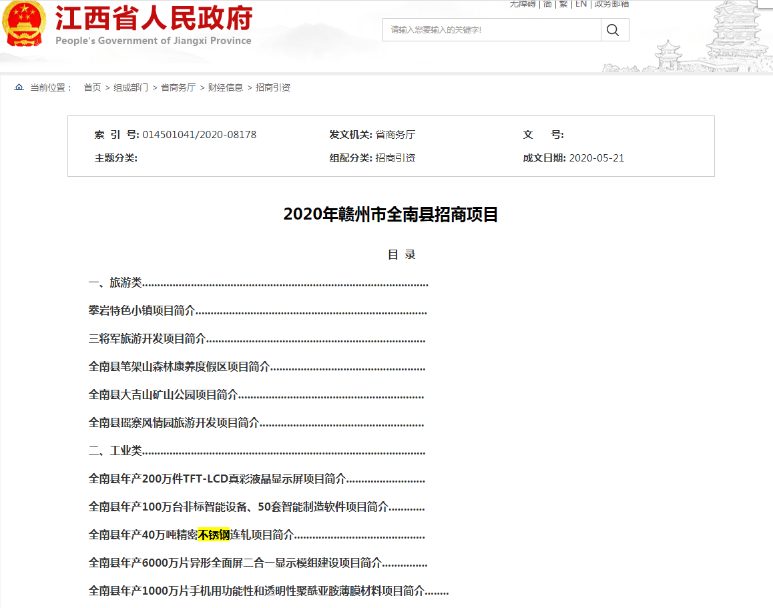Viewport: 773px width, 608px height.
Task: Open the 财经信息 section link
Action: click(227, 87)
